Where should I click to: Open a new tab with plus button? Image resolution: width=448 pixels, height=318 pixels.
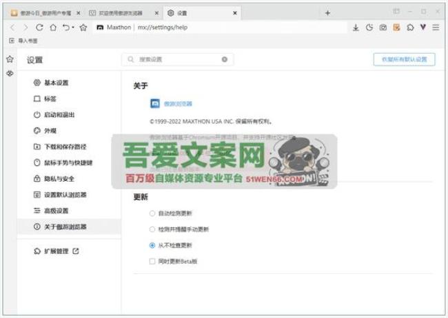[327, 12]
